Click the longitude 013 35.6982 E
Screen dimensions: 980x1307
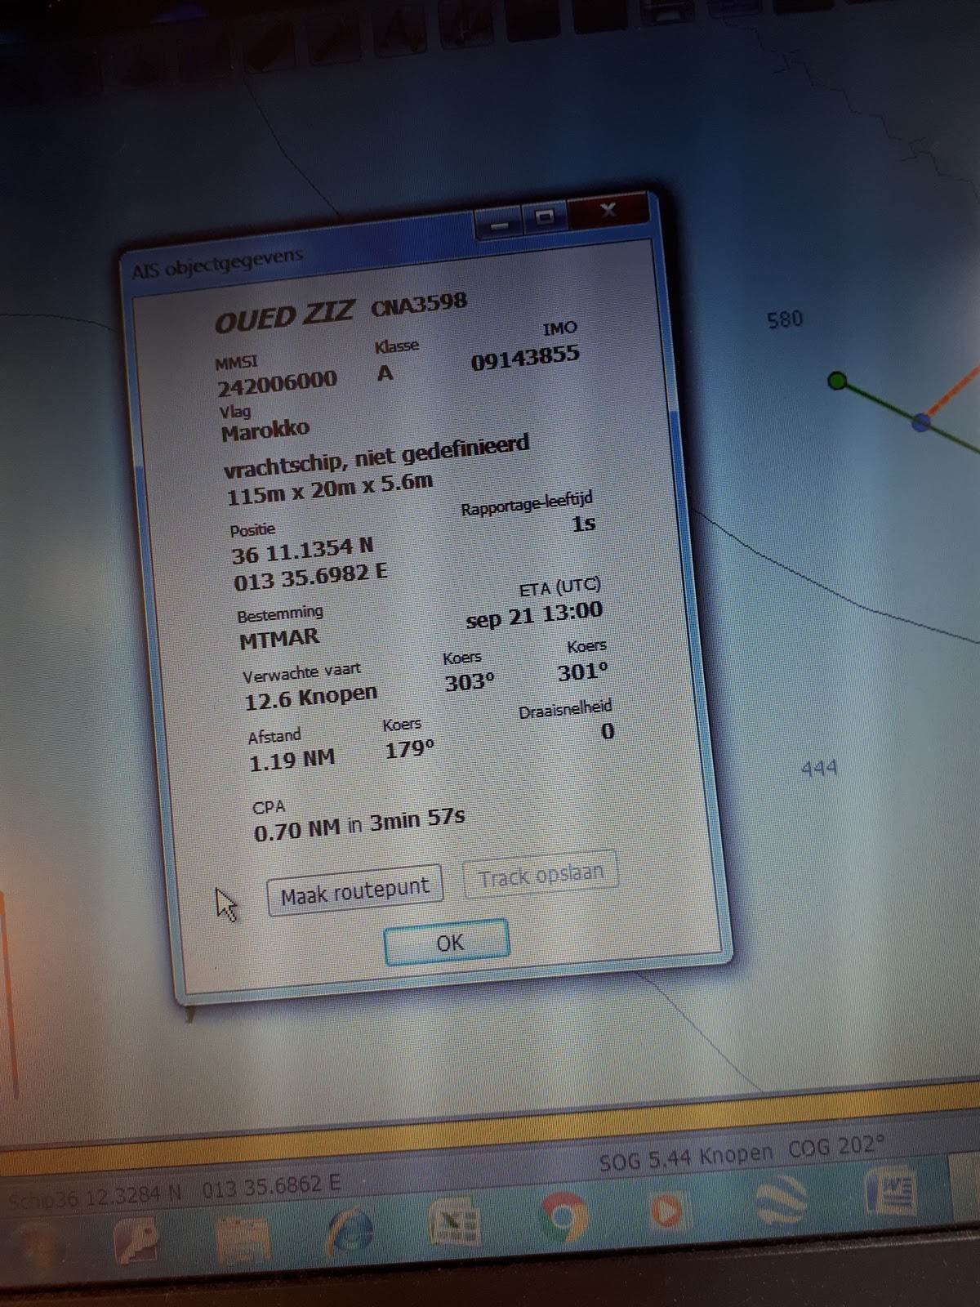tap(310, 577)
